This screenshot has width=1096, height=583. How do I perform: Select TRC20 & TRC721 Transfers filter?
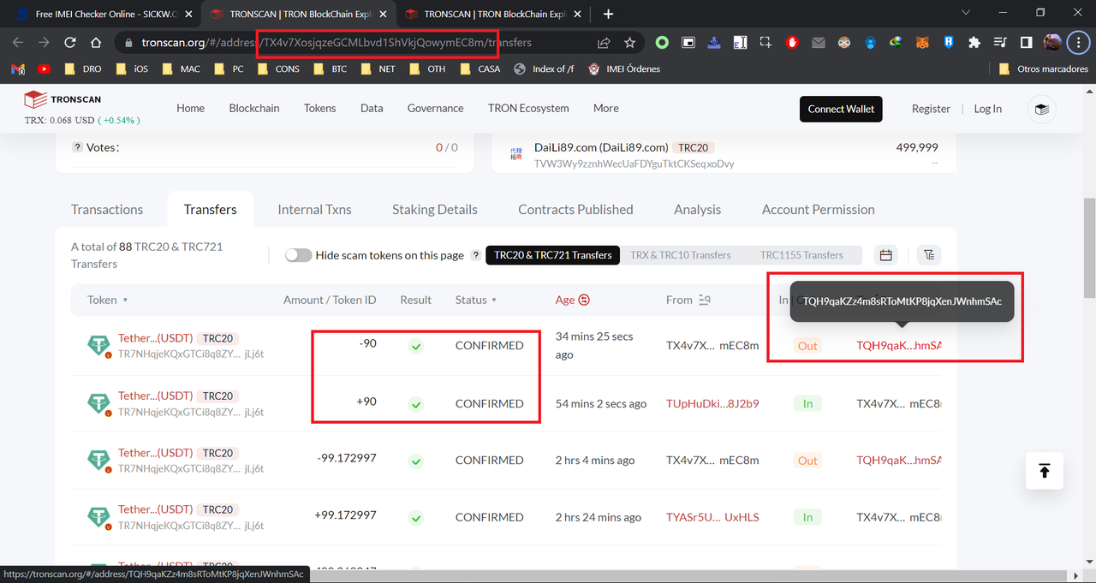click(553, 255)
